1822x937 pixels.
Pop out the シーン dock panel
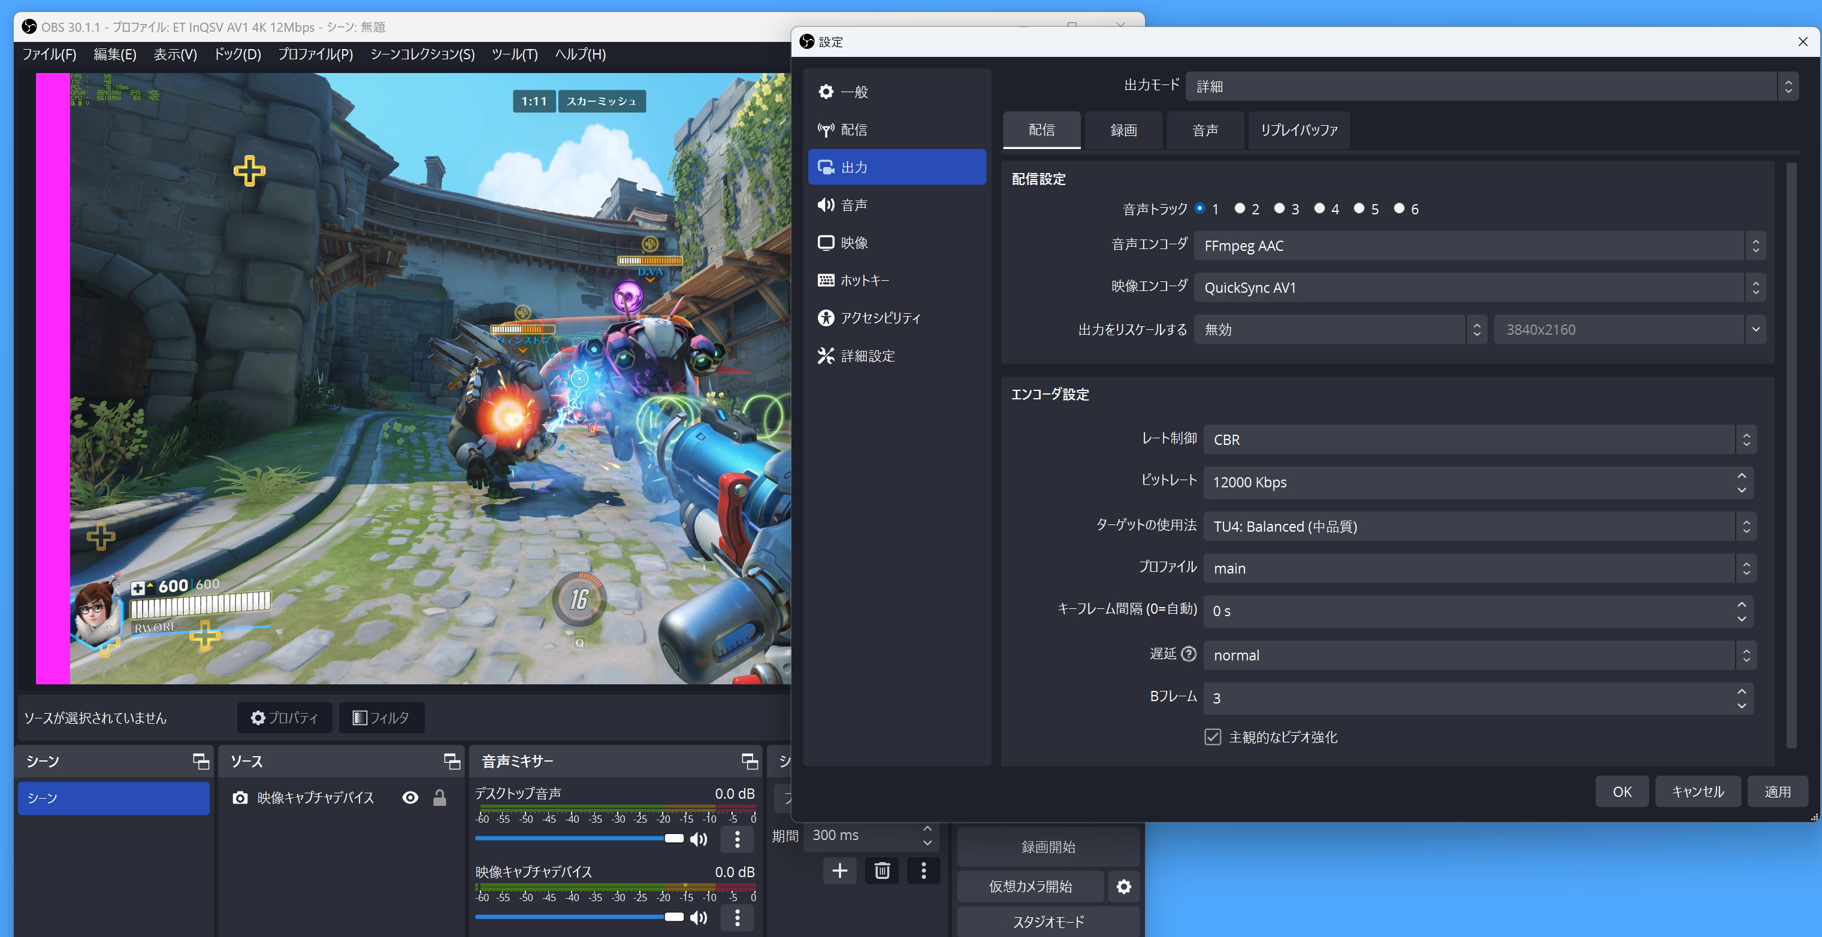click(x=201, y=761)
